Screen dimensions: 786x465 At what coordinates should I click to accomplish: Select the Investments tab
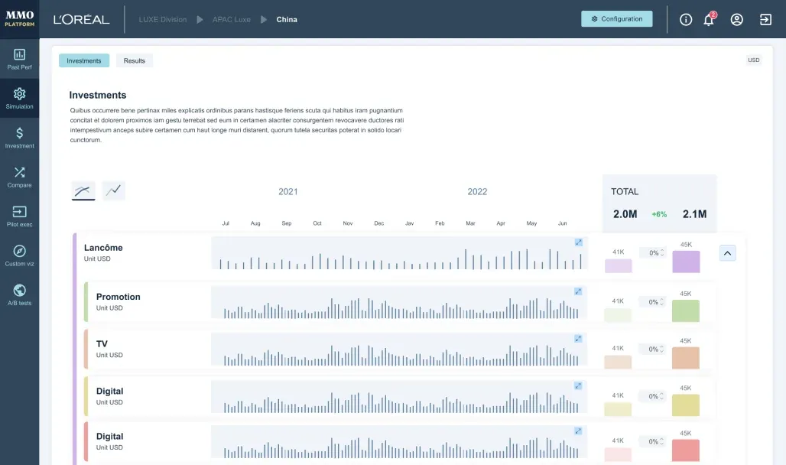pyautogui.click(x=83, y=60)
